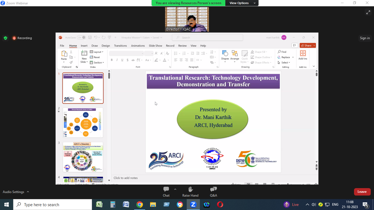Screen dimensions: 374x210
Task: Click the red Leave button
Action: (362, 192)
